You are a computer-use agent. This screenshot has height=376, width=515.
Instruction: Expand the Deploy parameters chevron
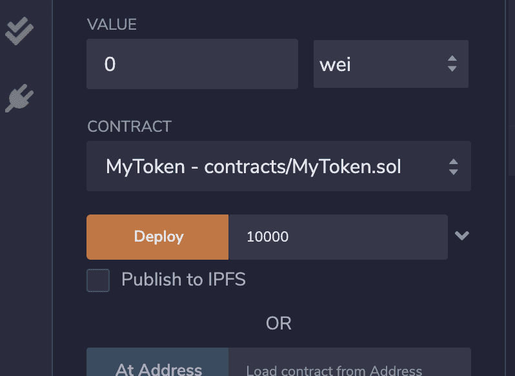coord(461,236)
